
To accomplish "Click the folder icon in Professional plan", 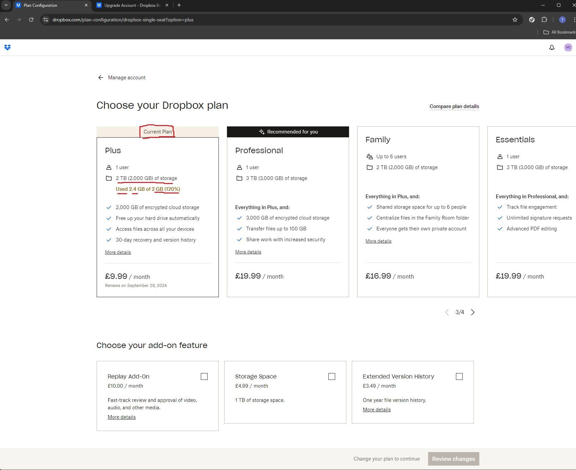I will (239, 178).
